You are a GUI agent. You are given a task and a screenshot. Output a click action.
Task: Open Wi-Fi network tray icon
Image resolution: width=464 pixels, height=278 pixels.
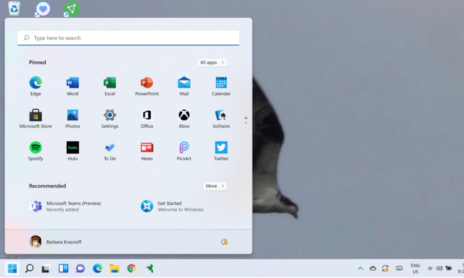click(430, 268)
